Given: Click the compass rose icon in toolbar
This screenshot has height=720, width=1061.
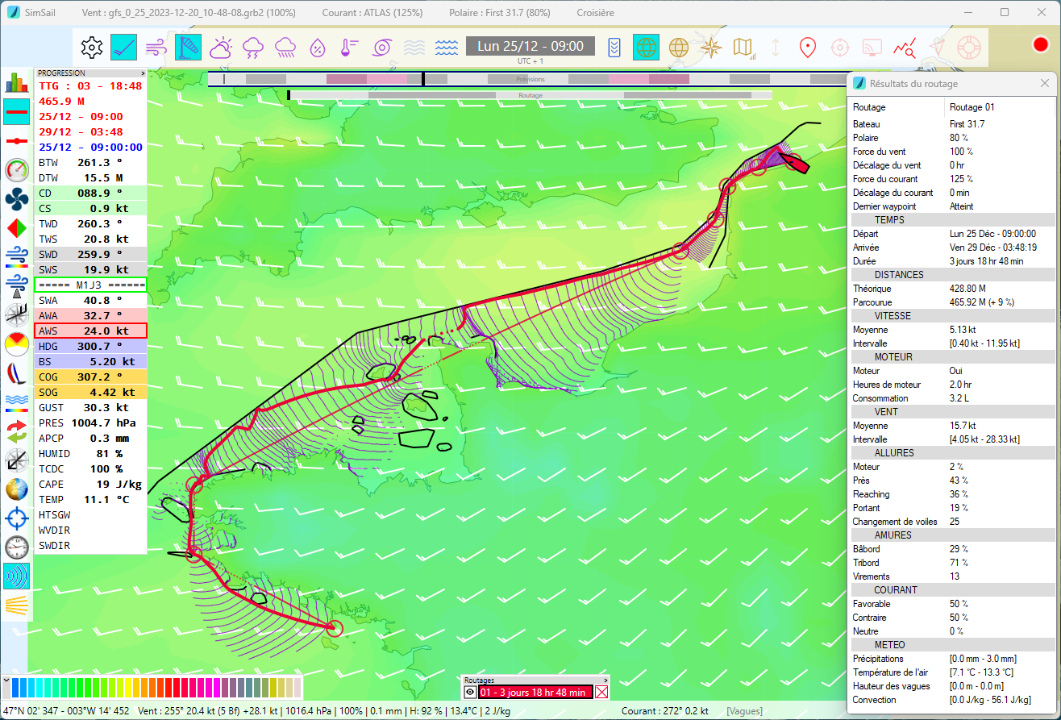Looking at the screenshot, I should [710, 48].
